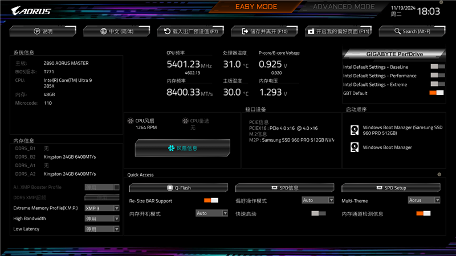Click the DDR5_B2 Kingston 24GB row

coord(55,157)
